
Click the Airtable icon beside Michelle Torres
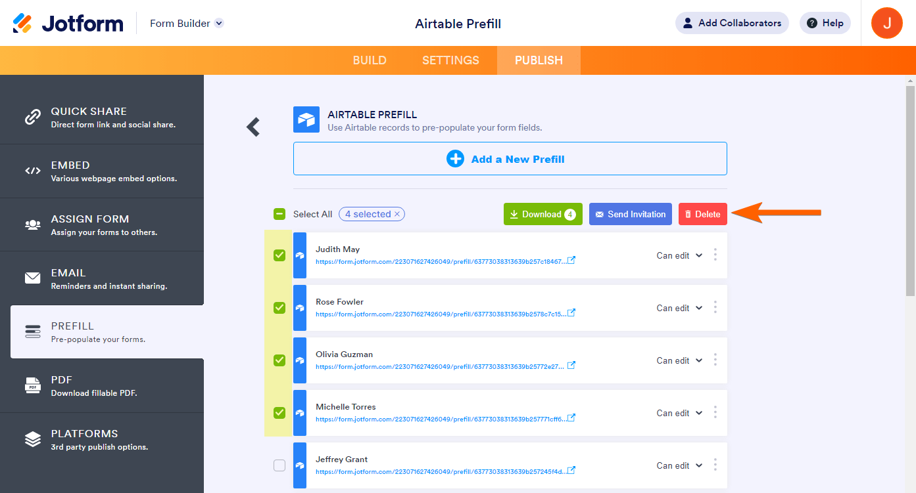coord(300,413)
